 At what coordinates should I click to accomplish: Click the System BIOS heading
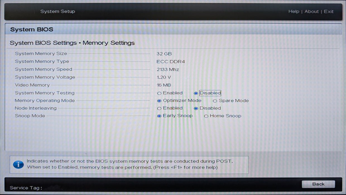pos(32,29)
